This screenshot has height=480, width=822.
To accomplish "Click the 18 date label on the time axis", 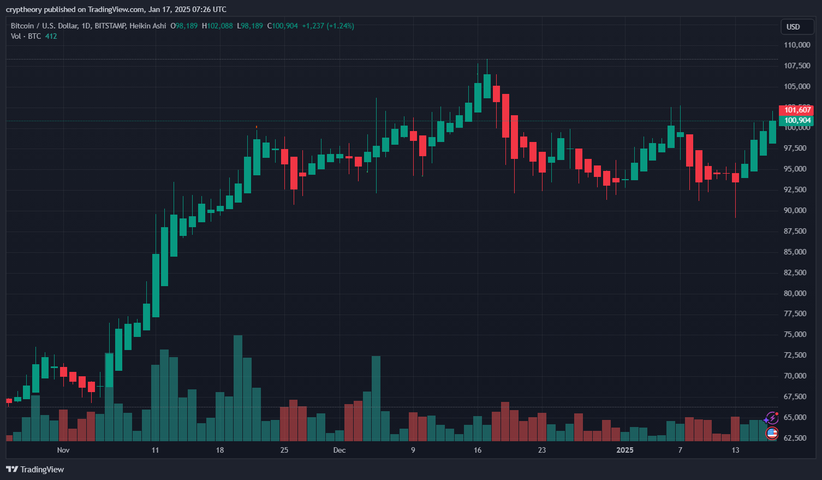I will pyautogui.click(x=220, y=450).
